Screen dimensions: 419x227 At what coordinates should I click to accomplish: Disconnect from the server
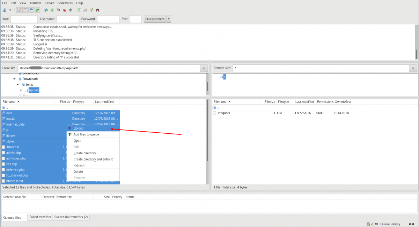tap(64, 10)
